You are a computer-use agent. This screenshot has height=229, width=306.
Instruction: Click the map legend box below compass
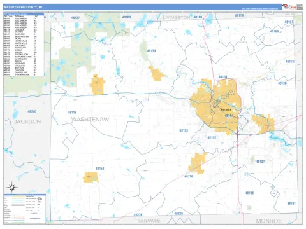pos(24,209)
